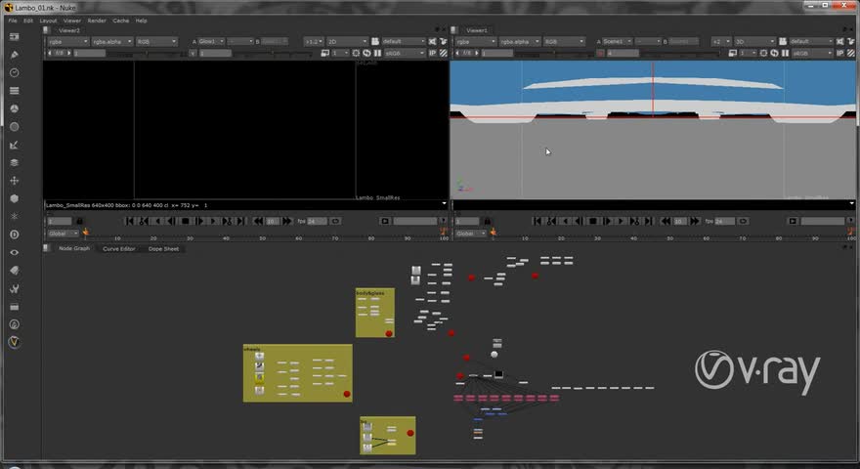Toggle Viewer1 frame lock icon
This screenshot has width=860, height=469.
tap(487, 221)
